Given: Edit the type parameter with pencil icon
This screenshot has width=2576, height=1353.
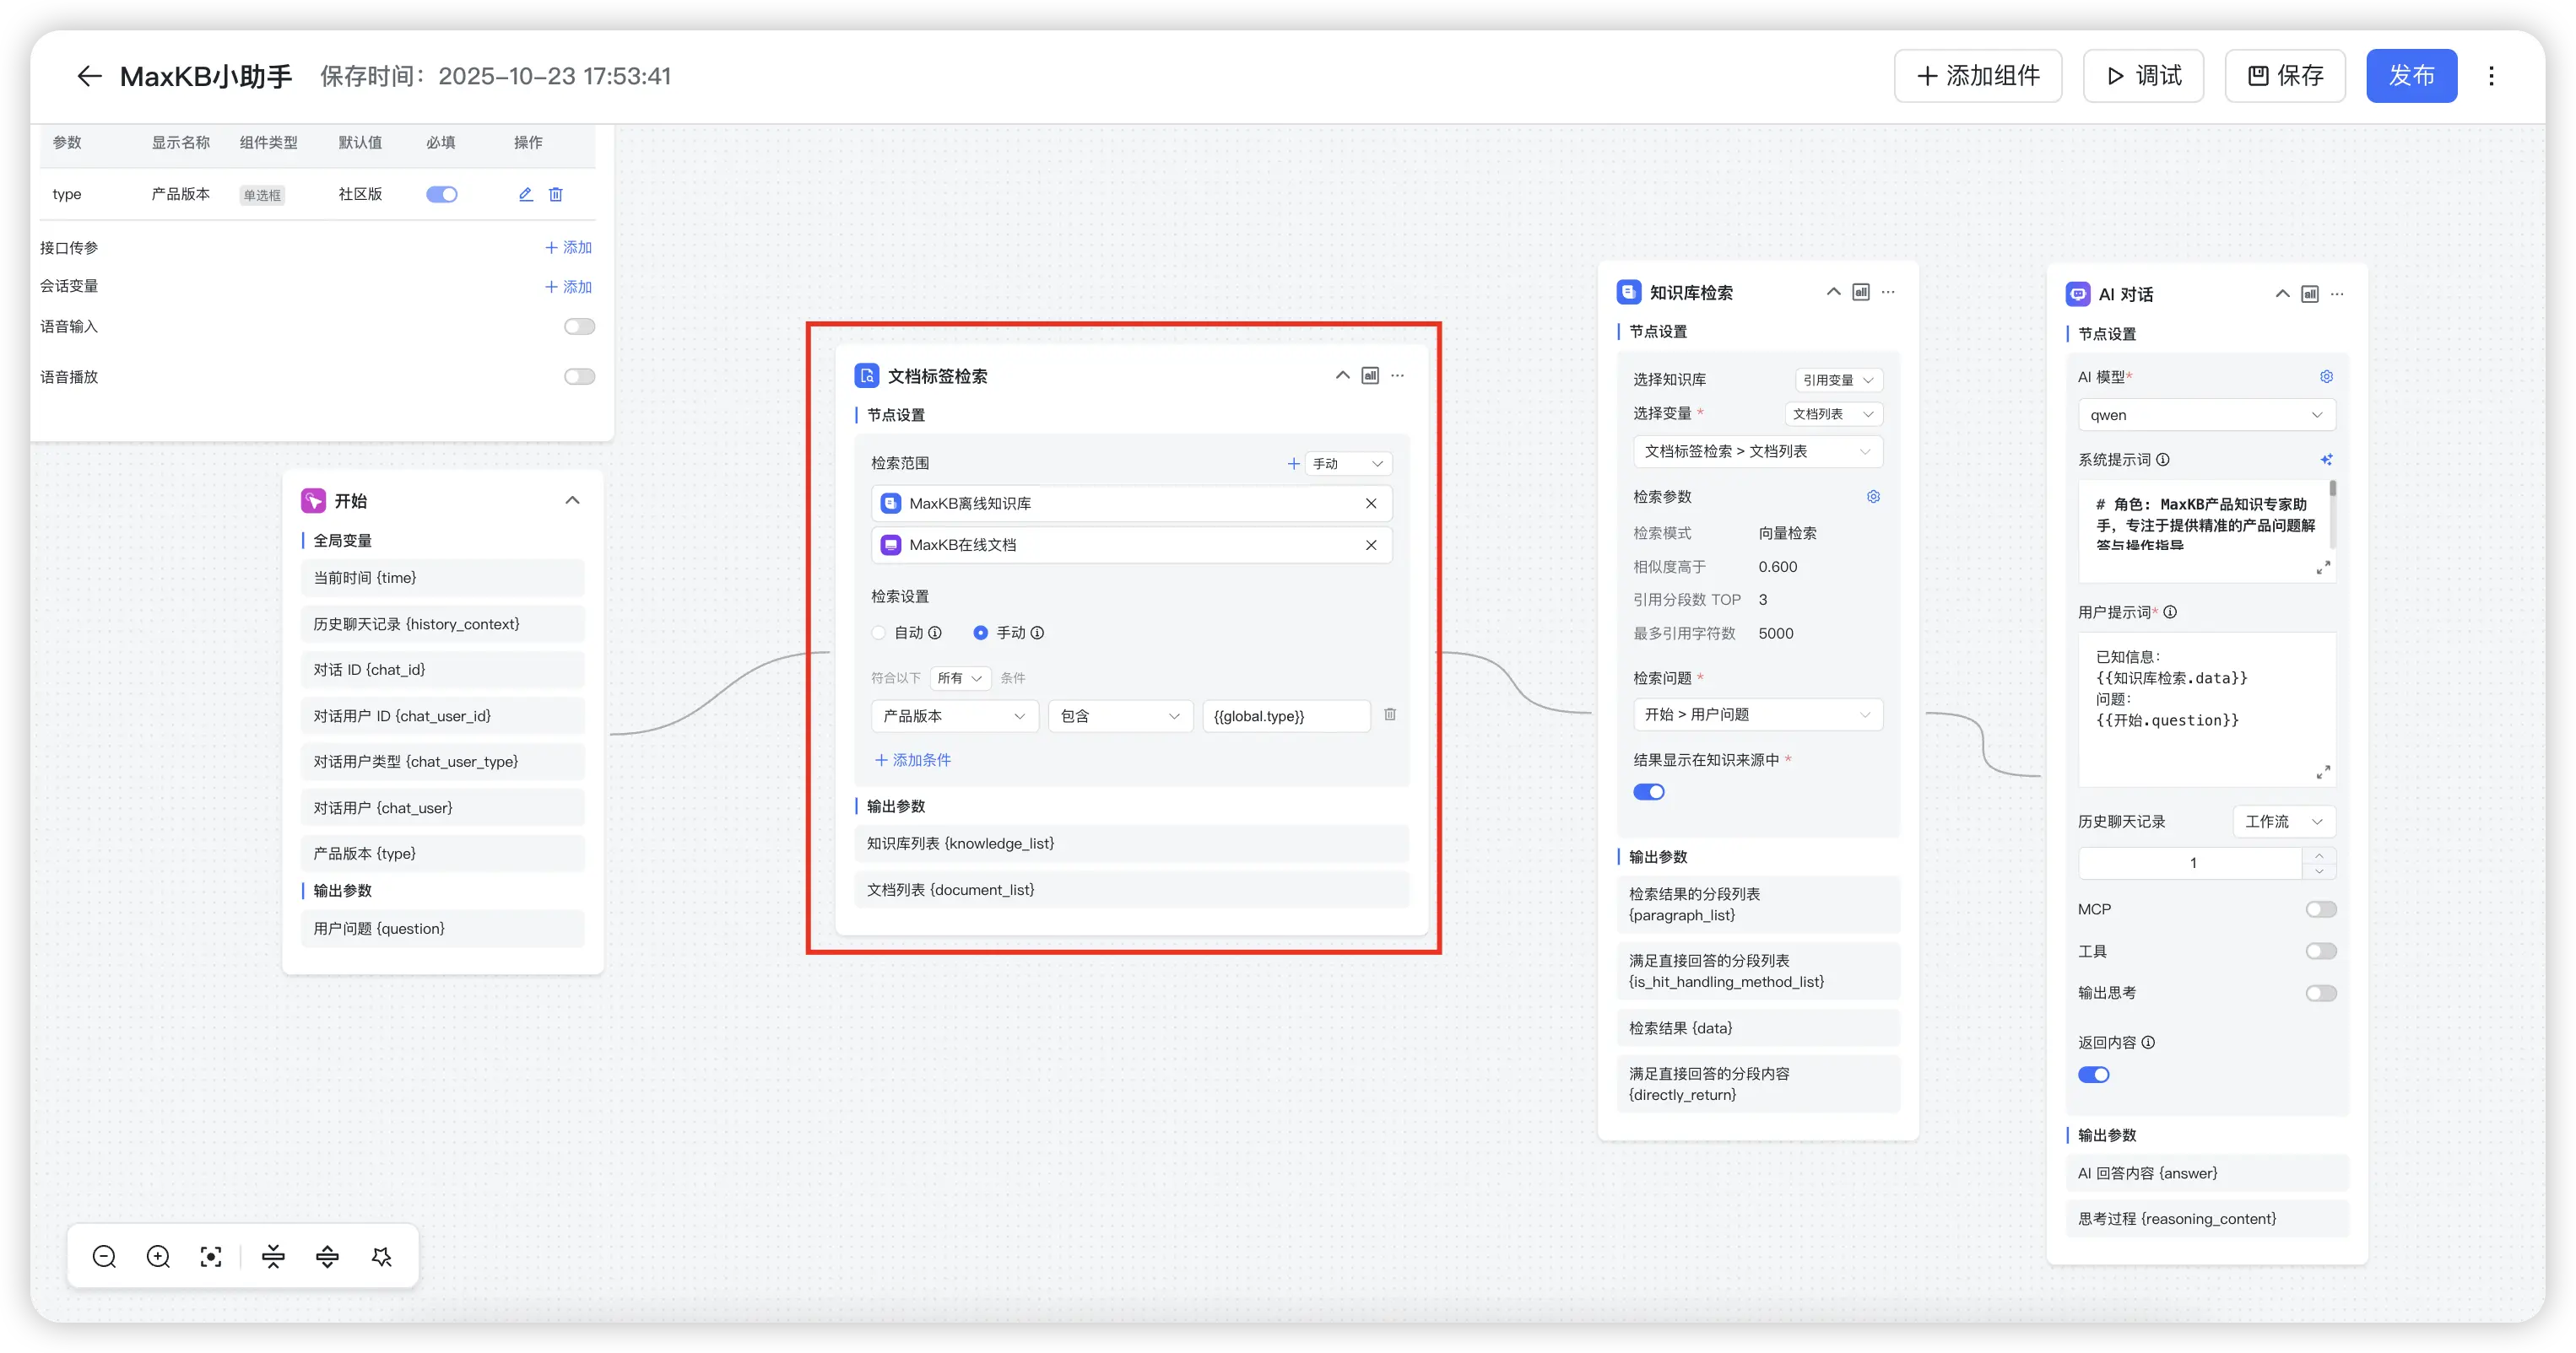Looking at the screenshot, I should pyautogui.click(x=526, y=194).
